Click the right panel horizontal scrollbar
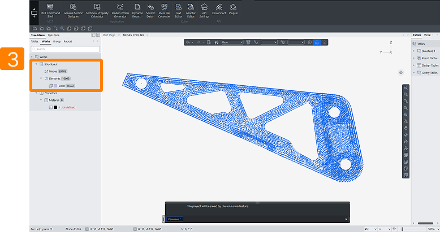Image resolution: width=440 pixels, height=232 pixels. (425, 224)
